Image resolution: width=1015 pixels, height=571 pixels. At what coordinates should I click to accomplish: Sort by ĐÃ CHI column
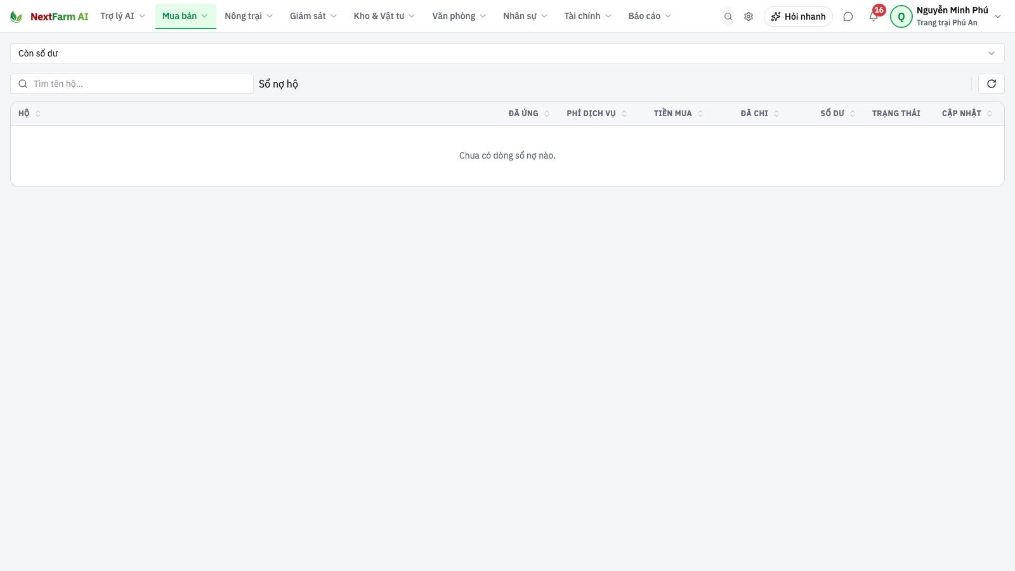[760, 114]
